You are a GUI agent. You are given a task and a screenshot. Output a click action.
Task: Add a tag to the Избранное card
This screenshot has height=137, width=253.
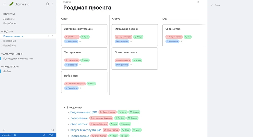coord(80,88)
